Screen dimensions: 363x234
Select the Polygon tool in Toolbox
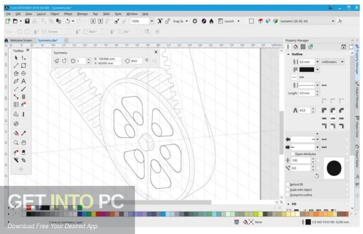(x=16, y=73)
